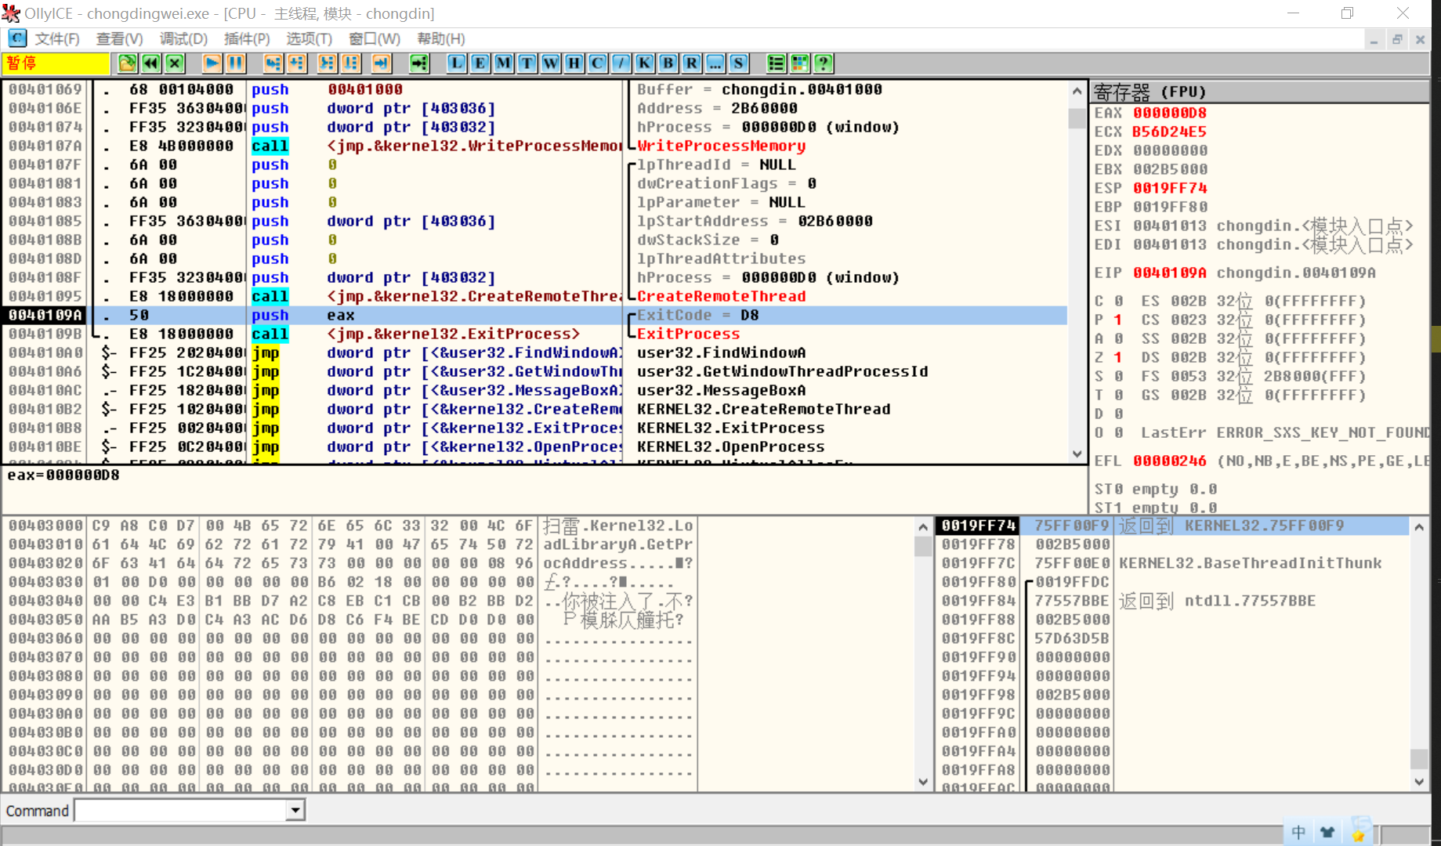Show Breakpoints window with B button
1441x846 pixels.
click(x=668, y=63)
